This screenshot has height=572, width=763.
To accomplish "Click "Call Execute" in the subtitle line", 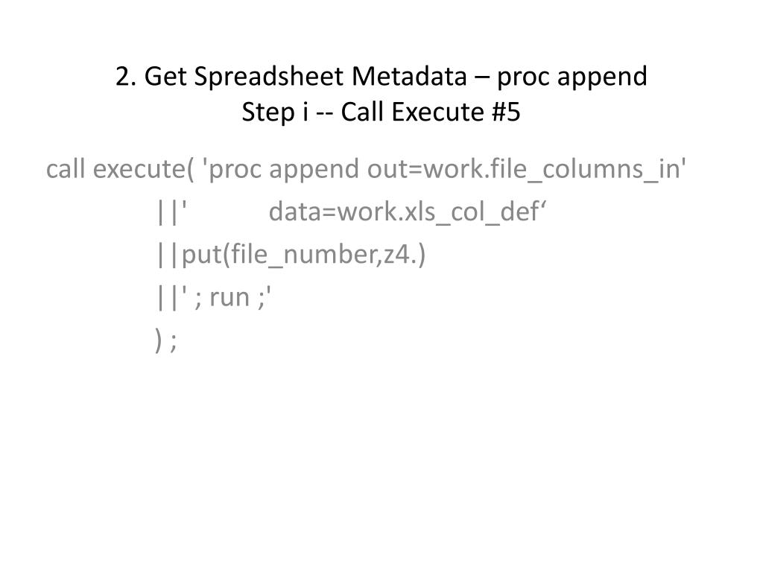I will 411,112.
